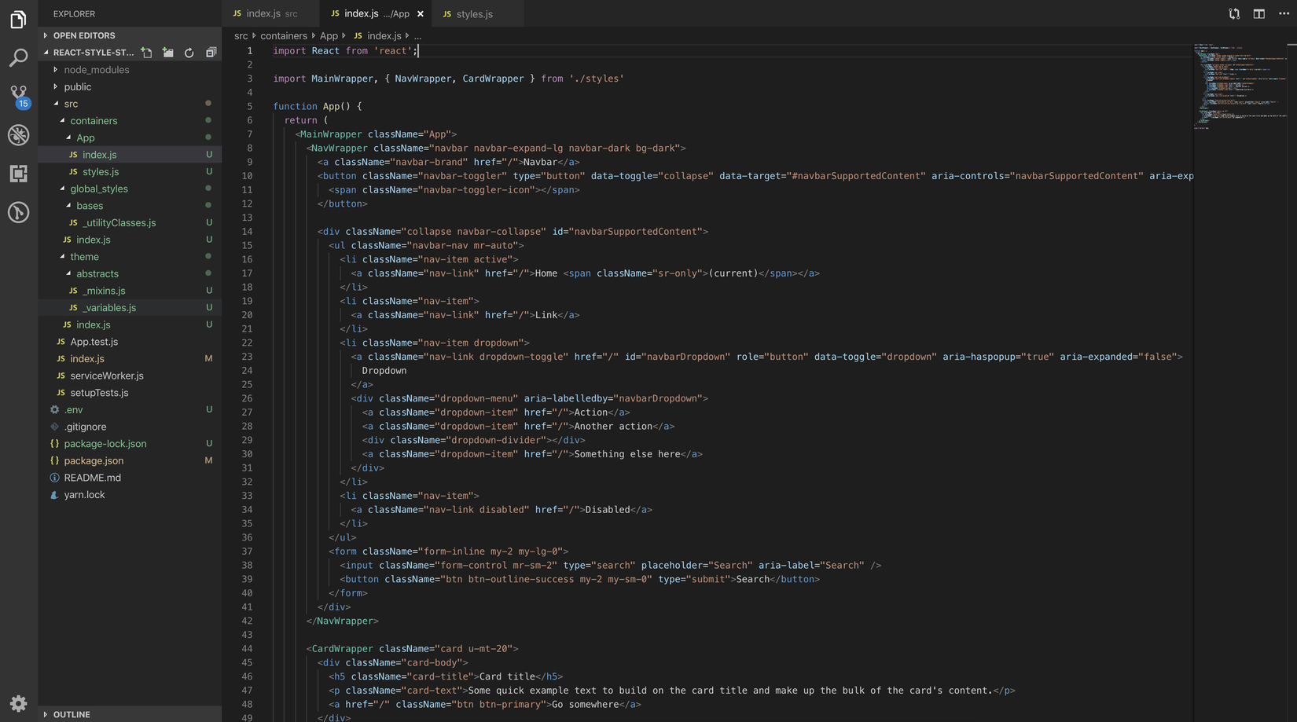1297x722 pixels.
Task: Click the M status badge beside package.json
Action: point(208,461)
